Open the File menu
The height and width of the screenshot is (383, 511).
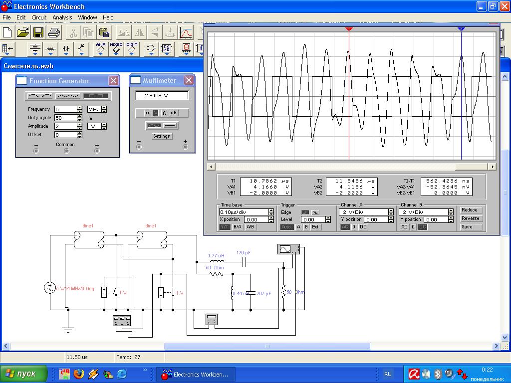[x=6, y=17]
